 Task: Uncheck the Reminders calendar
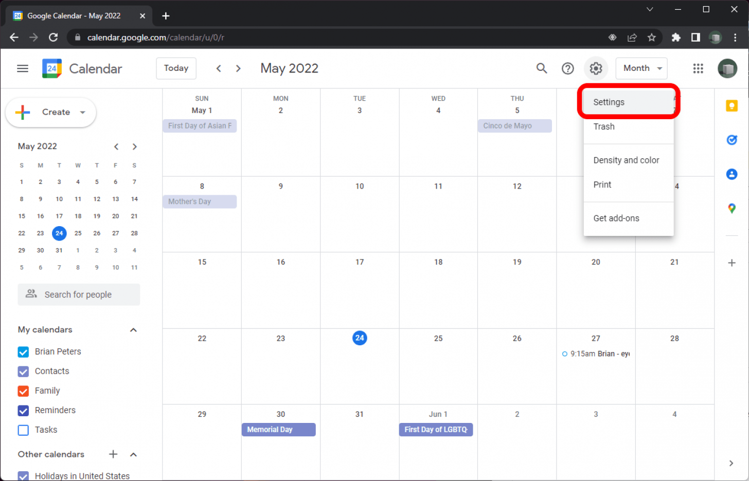23,410
